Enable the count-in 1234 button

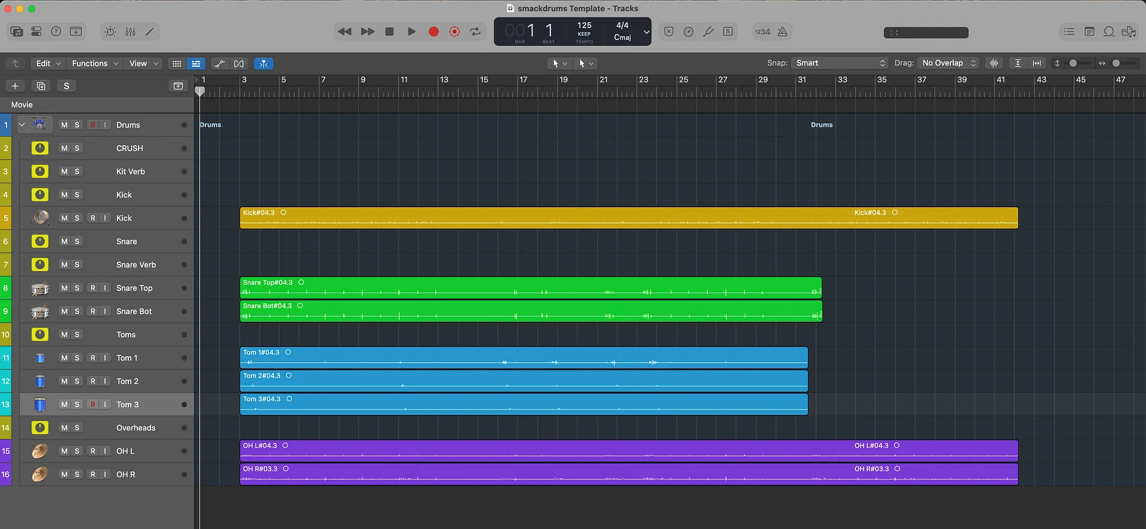click(x=763, y=32)
